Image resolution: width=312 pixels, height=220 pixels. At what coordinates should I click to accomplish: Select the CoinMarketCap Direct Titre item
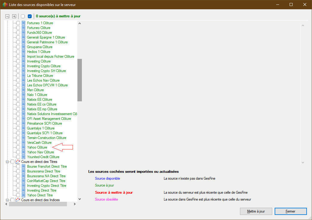(x=46, y=181)
